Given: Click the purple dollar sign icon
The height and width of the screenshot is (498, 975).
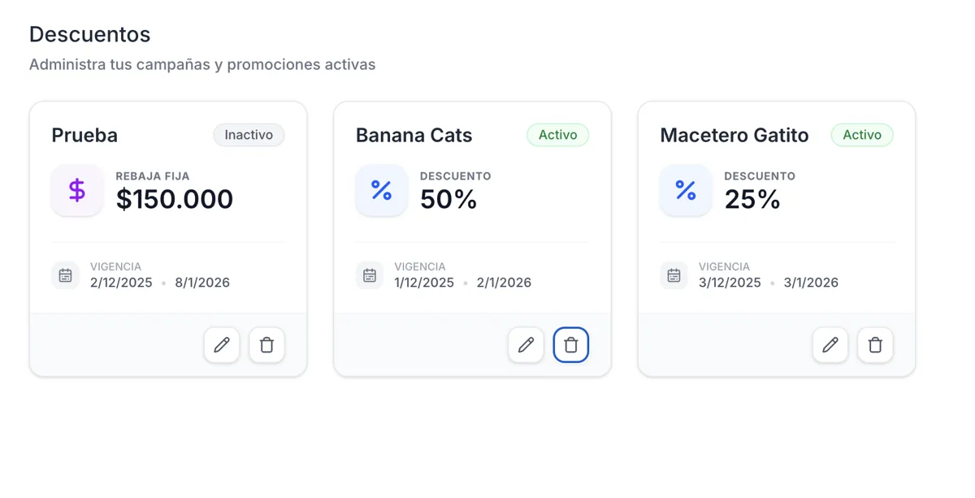Looking at the screenshot, I should click(77, 190).
